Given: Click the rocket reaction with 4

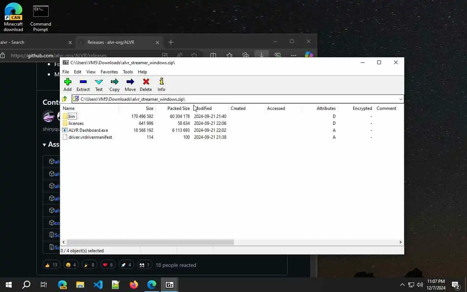Looking at the screenshot, I should point(126,265).
